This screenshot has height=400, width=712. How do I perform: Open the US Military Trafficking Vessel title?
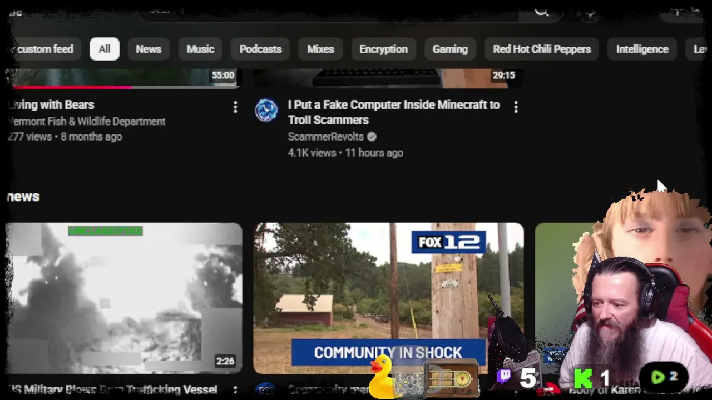coord(113,390)
